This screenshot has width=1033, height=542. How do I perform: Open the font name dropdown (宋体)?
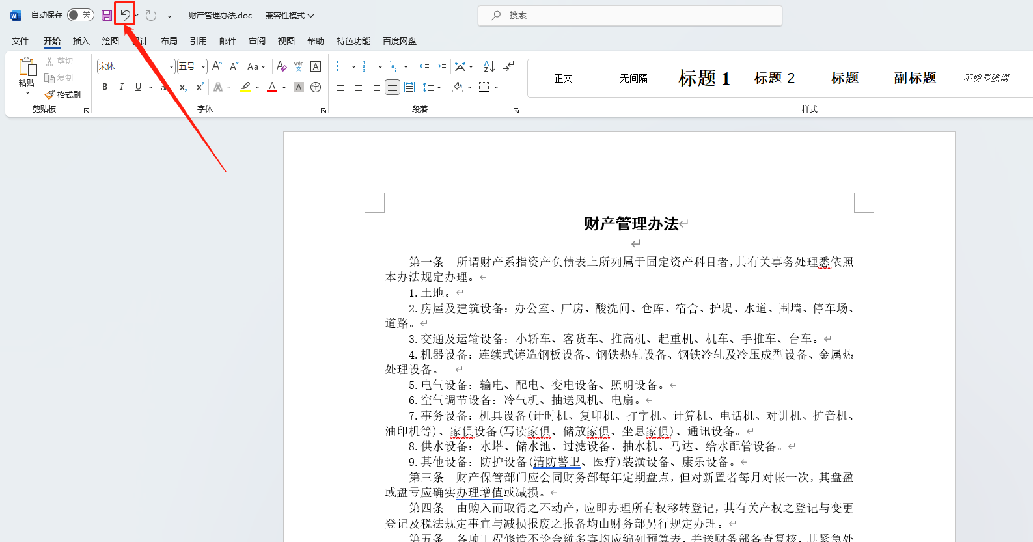171,66
